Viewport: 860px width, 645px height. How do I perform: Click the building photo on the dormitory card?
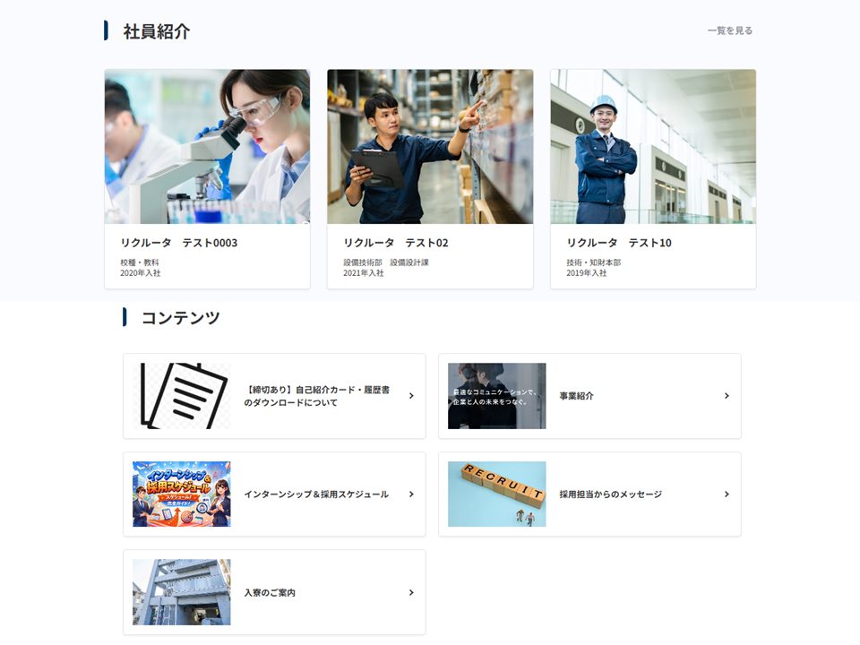182,591
